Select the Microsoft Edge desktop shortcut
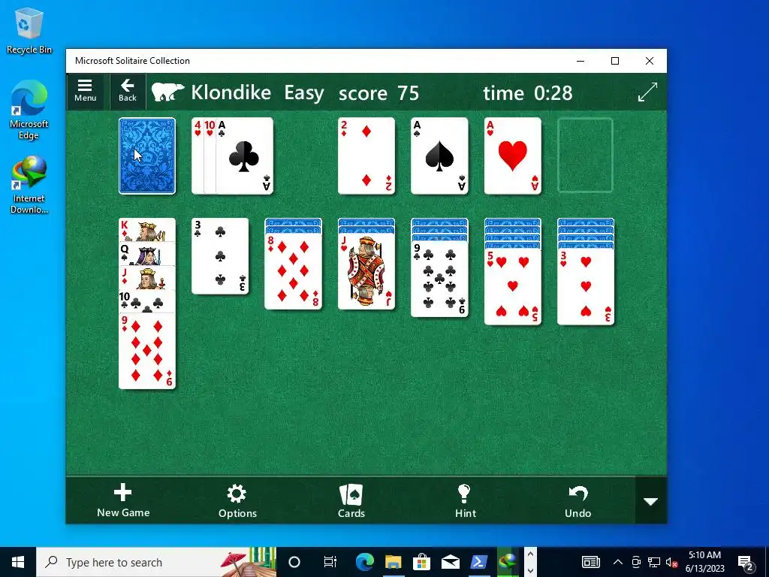Screen dimensions: 769x577 click(29, 110)
